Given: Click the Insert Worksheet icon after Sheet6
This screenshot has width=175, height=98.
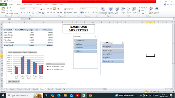Looking at the screenshot, I should 64,89.
